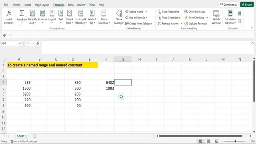The width and height of the screenshot is (256, 144).
Task: Click the Share button
Action: coord(247,4)
